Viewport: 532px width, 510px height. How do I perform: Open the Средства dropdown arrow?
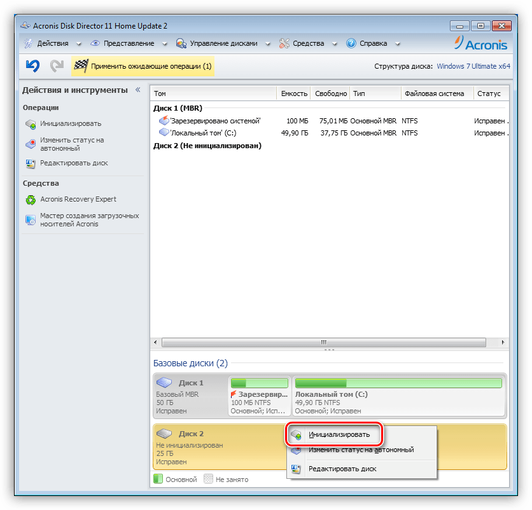[x=335, y=44]
